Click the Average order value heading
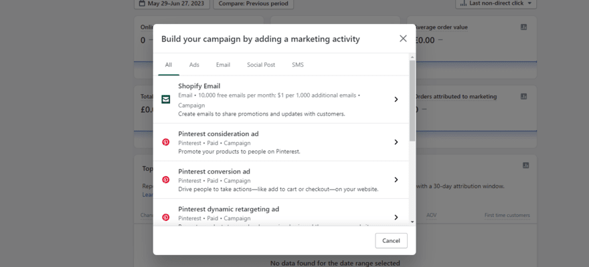 click(441, 27)
